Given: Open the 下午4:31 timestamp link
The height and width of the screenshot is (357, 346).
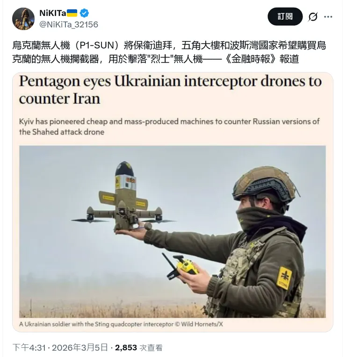Looking at the screenshot, I should tap(29, 348).
